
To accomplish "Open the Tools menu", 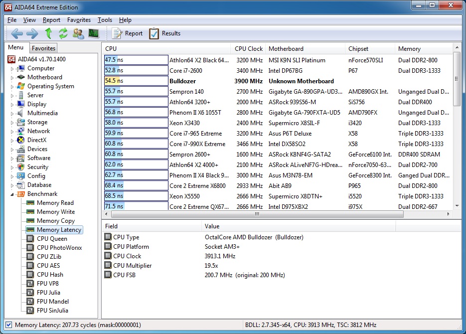I will [x=105, y=20].
